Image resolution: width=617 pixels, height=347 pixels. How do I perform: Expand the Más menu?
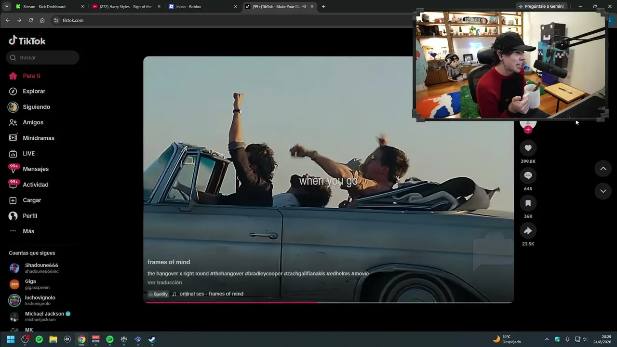(28, 231)
